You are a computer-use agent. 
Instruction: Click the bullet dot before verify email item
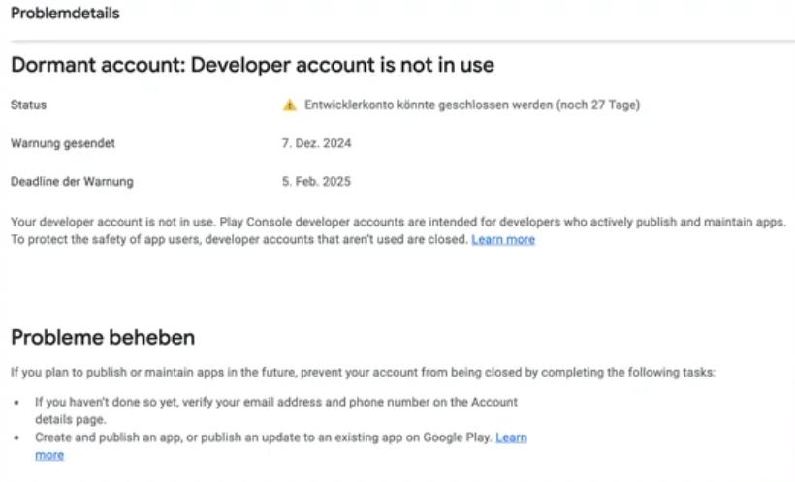17,402
